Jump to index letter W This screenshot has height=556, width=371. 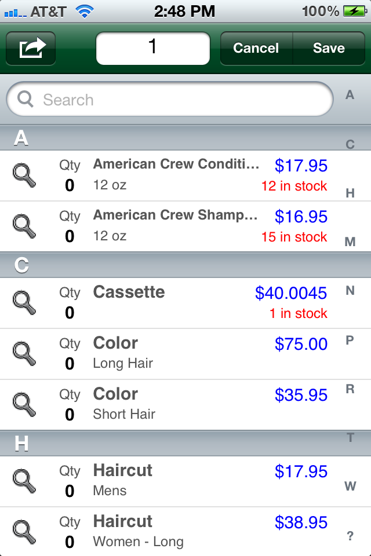350,486
